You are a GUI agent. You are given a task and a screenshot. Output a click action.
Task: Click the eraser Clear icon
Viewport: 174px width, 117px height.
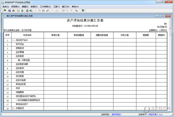coord(47,11)
